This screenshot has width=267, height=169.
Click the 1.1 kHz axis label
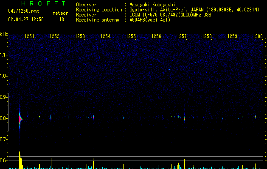pyautogui.click(x=3, y=55)
